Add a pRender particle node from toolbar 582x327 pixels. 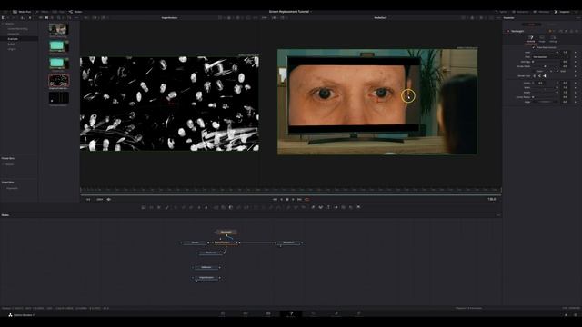303,207
